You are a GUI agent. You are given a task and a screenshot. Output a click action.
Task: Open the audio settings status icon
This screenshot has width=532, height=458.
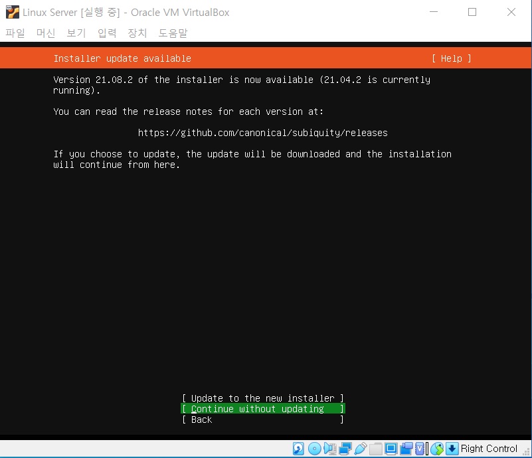(330, 449)
